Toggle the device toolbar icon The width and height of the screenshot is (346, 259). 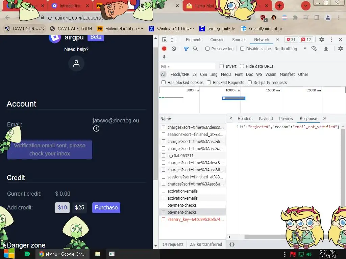(x=173, y=40)
